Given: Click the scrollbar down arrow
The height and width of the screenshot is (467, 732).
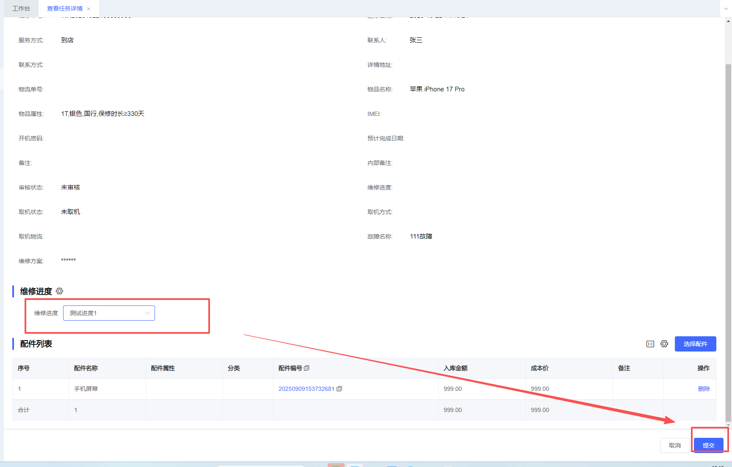Looking at the screenshot, I should click(x=728, y=425).
